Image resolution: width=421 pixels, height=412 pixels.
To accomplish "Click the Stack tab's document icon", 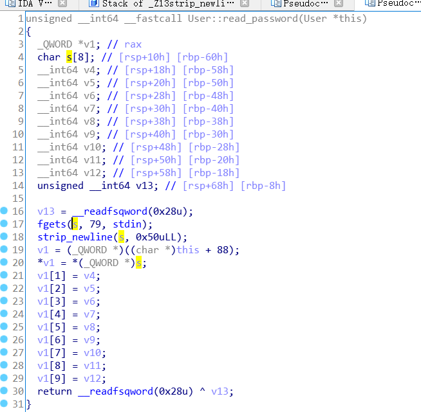I will pyautogui.click(x=94, y=3).
